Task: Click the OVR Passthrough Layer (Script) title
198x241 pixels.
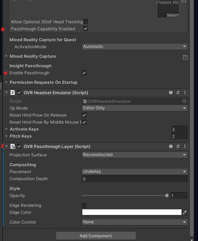Action: tap(57, 147)
